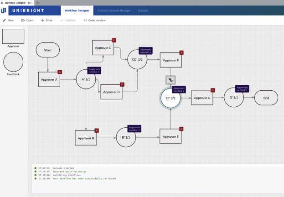The height and width of the screenshot is (197, 284).
Task: Select the End node
Action: pyautogui.click(x=266, y=98)
